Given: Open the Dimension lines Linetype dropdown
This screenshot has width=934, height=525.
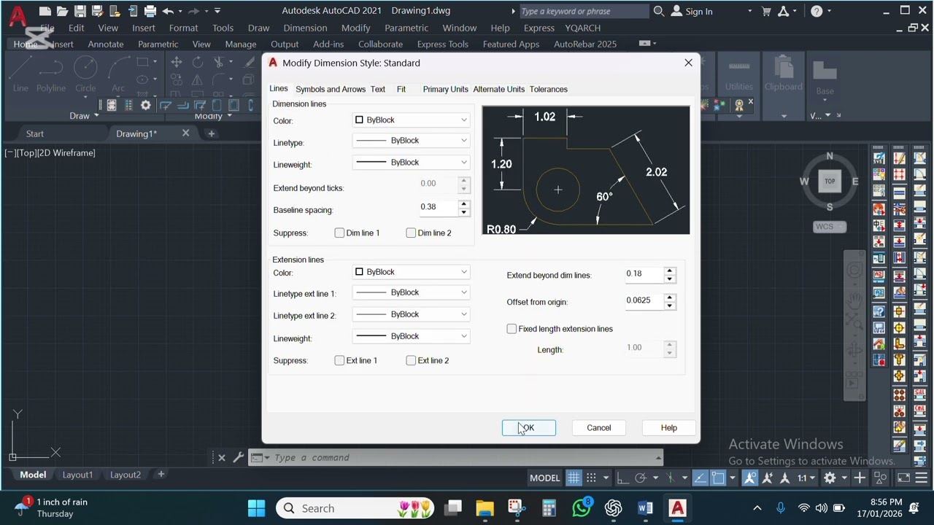Looking at the screenshot, I should click(x=412, y=140).
